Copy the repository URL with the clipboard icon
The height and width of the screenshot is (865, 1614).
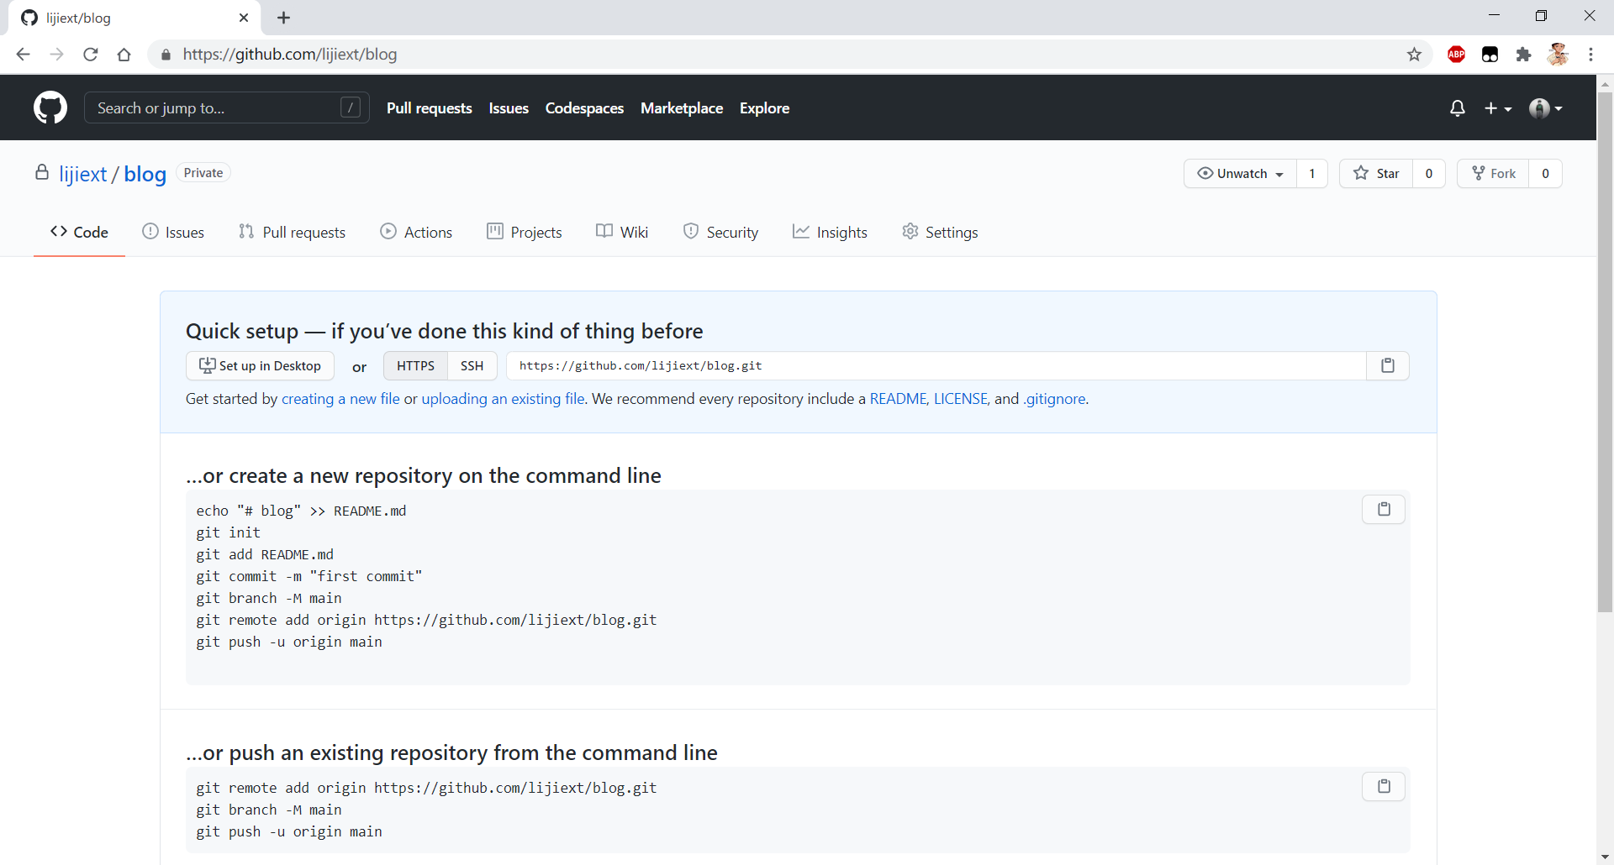click(x=1388, y=365)
